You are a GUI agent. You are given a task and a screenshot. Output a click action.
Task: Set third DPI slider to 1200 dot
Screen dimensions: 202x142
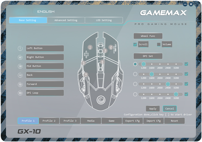[144, 84]
